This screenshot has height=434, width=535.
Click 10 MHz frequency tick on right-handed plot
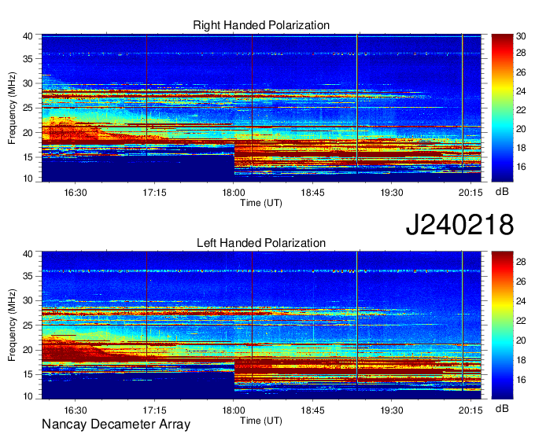(28, 178)
